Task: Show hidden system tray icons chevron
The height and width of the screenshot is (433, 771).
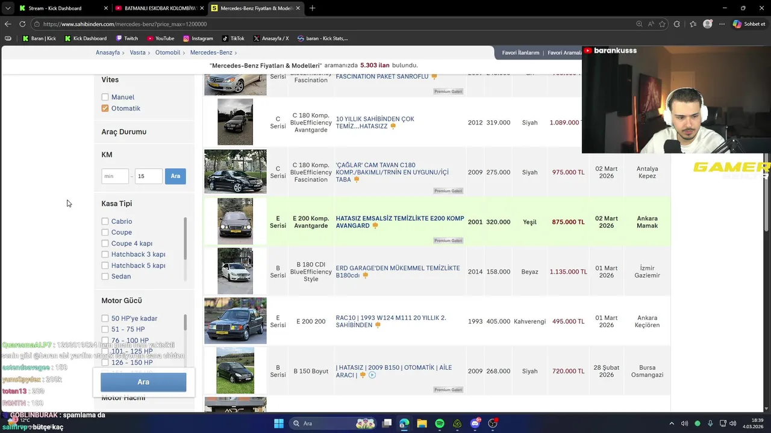Action: 672,423
